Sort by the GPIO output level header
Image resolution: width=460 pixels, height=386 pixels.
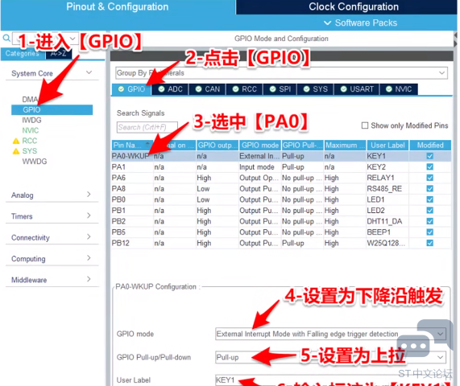[218, 146]
